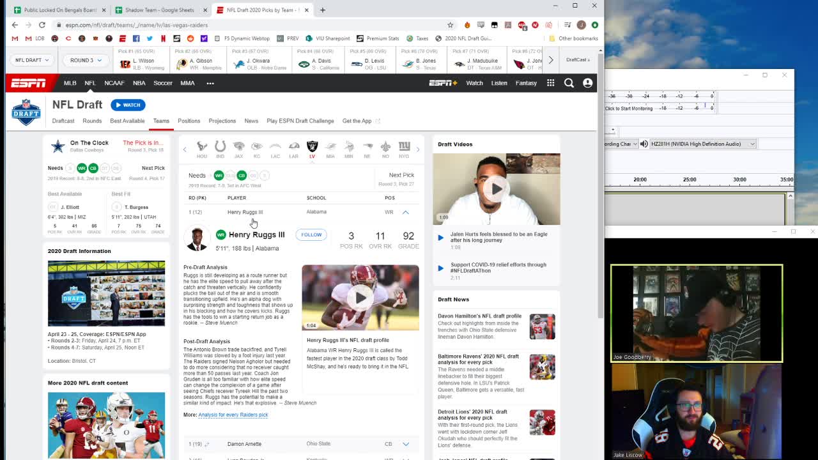Show next teams in logo carousel
The width and height of the screenshot is (818, 460).
pyautogui.click(x=418, y=149)
